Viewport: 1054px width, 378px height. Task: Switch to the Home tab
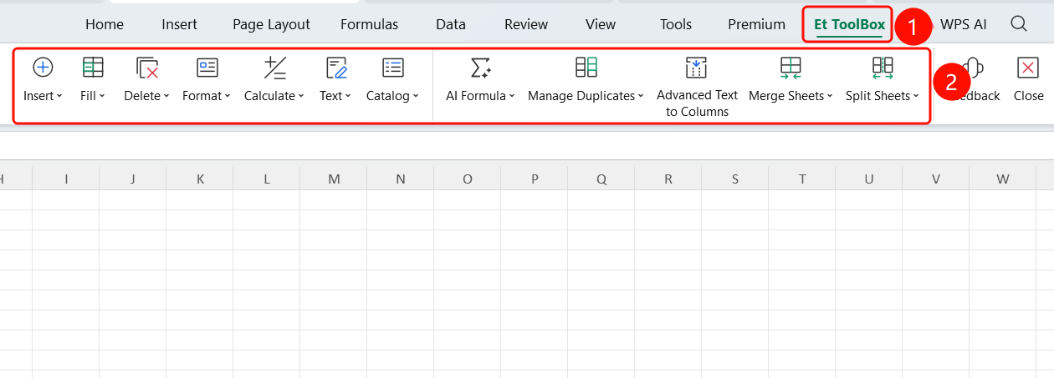click(x=105, y=24)
